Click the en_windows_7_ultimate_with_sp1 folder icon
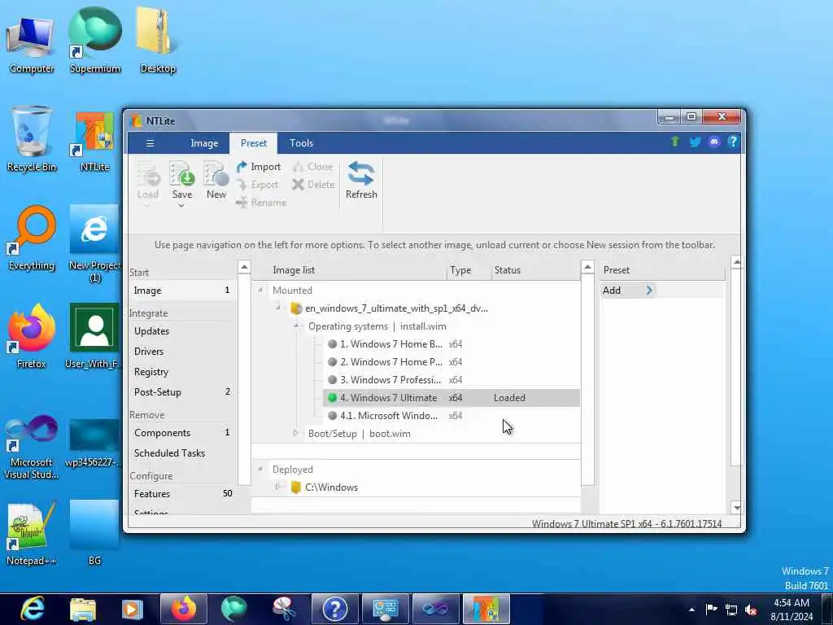 [296, 308]
